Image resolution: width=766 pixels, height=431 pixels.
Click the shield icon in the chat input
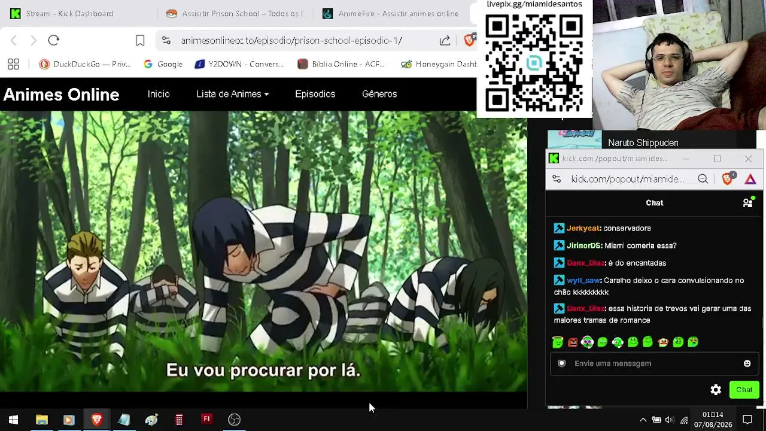561,363
